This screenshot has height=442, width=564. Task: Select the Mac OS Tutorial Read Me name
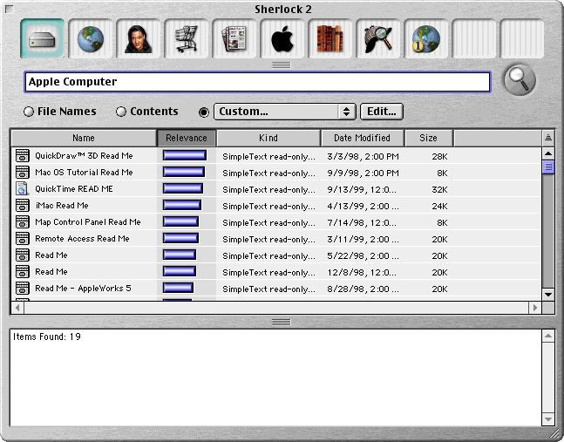[84, 173]
